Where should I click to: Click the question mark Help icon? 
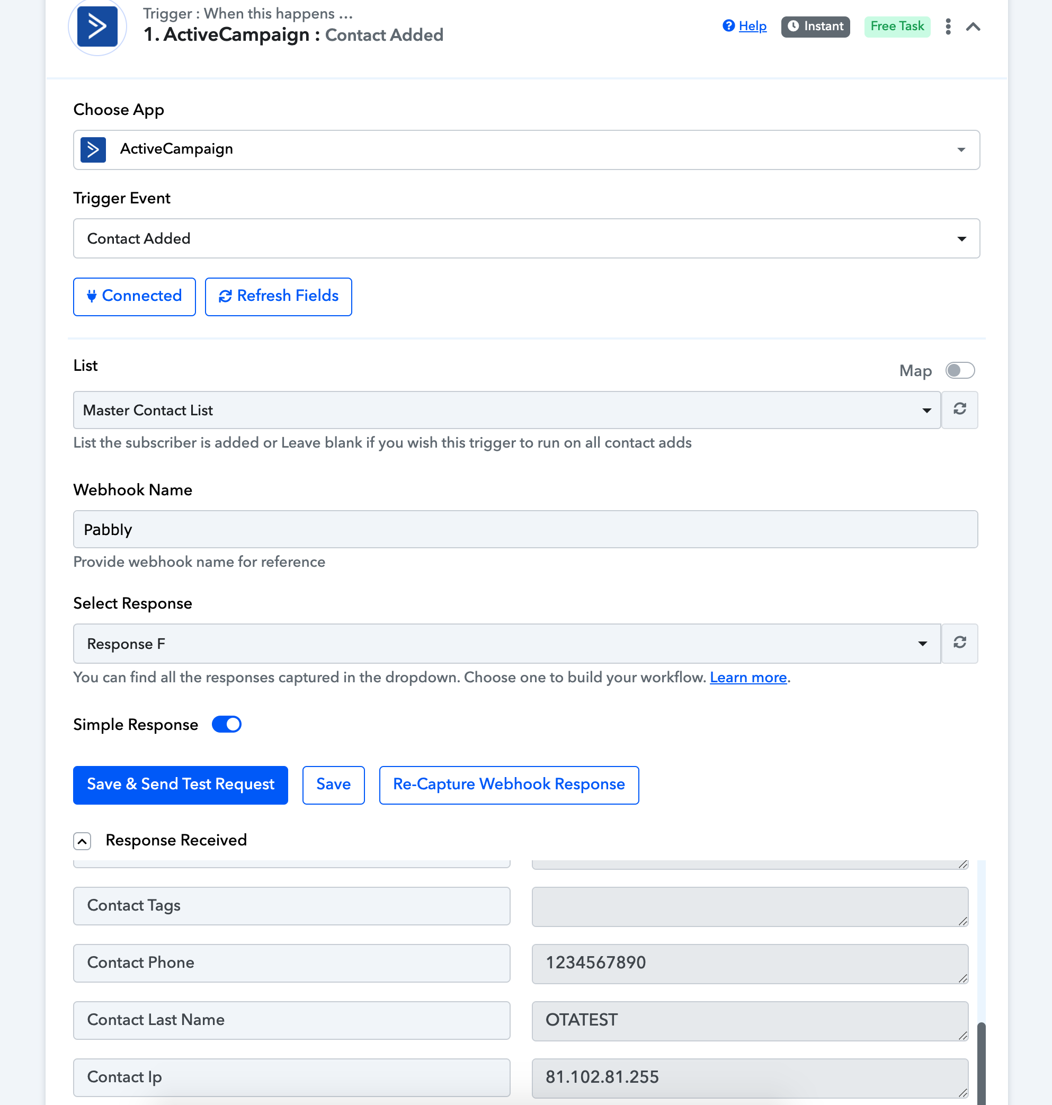click(x=728, y=26)
